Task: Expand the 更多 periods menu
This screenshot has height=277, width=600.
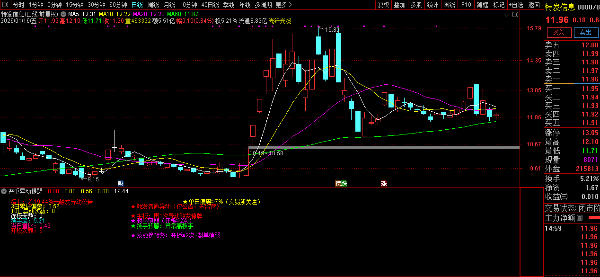Action: coord(283,5)
